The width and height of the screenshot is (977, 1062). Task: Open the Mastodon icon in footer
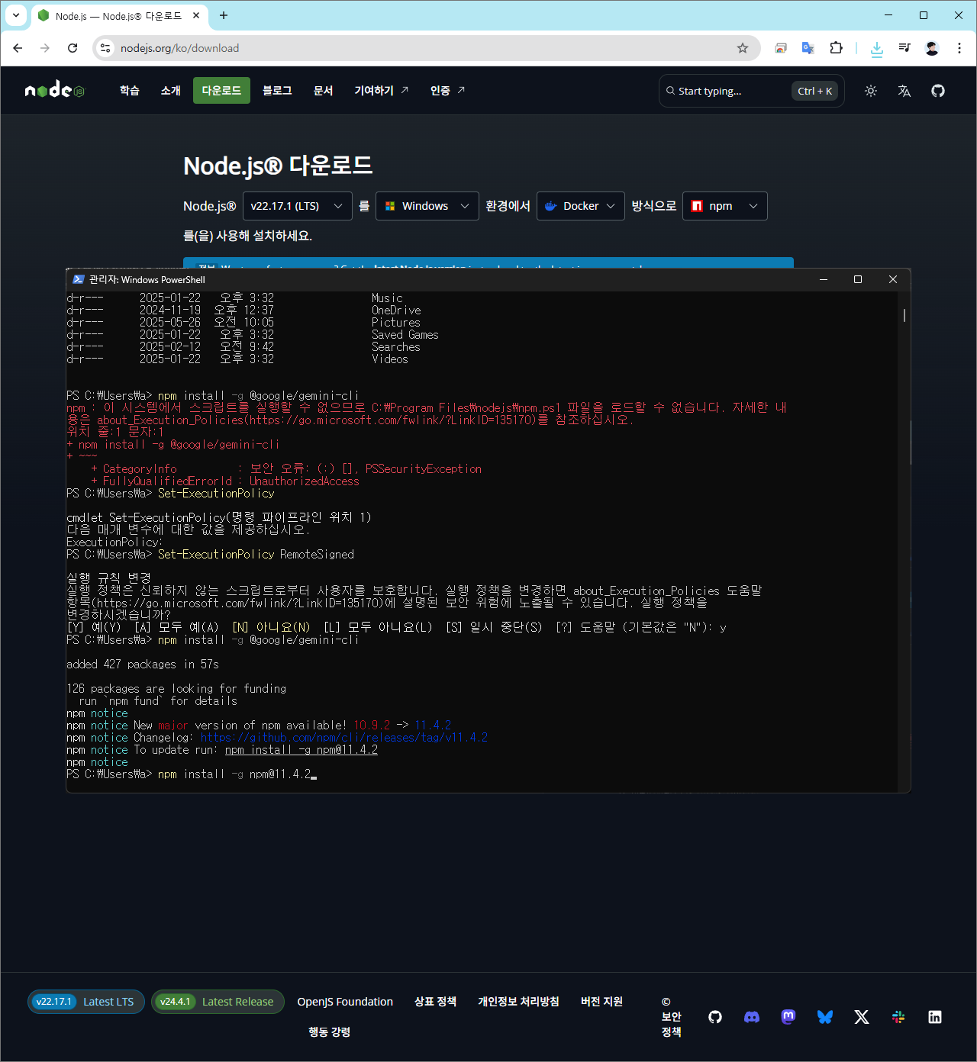pyautogui.click(x=788, y=1017)
